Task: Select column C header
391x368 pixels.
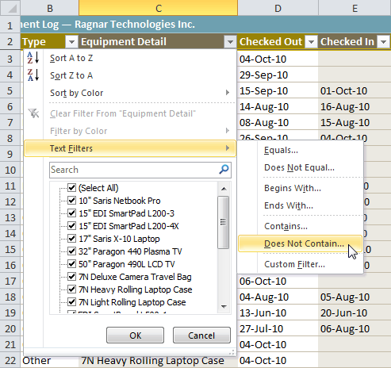Action: (x=158, y=8)
